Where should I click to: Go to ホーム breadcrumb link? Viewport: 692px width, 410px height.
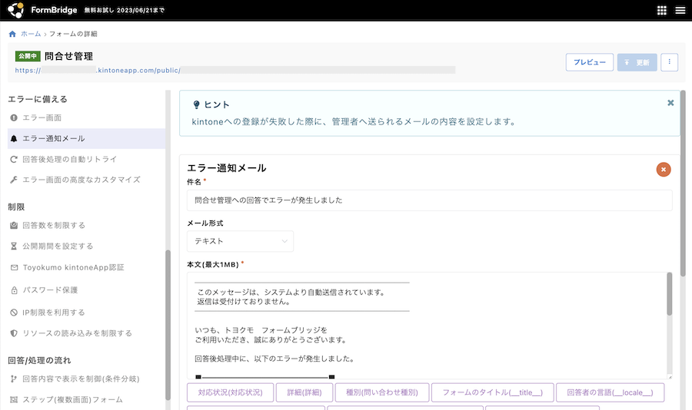pos(31,34)
